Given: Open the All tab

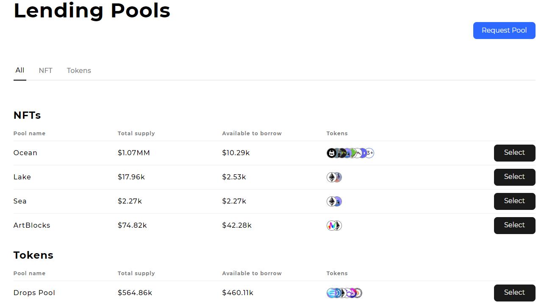Looking at the screenshot, I should pyautogui.click(x=20, y=70).
